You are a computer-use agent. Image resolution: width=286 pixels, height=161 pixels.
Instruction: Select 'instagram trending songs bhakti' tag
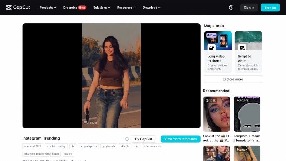(x=41, y=154)
